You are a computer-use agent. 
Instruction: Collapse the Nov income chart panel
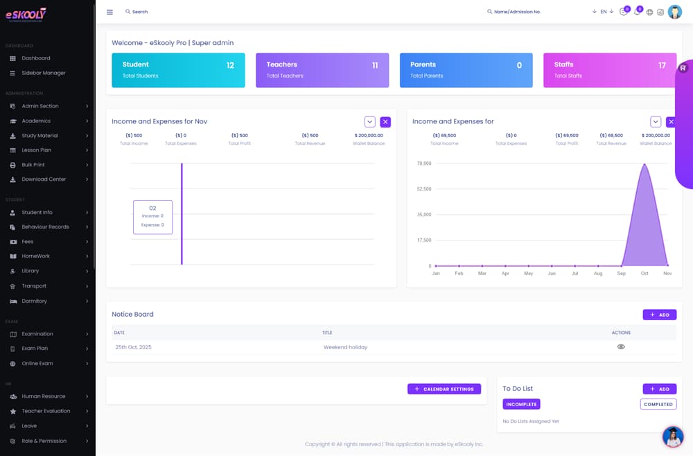coord(370,122)
